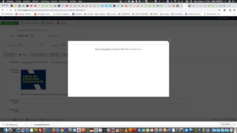Open VLC cone icon from the Dock

[x=126, y=130]
